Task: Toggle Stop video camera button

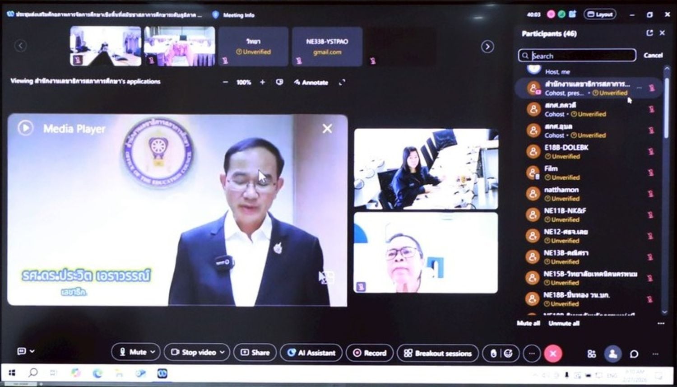Action: pos(194,352)
